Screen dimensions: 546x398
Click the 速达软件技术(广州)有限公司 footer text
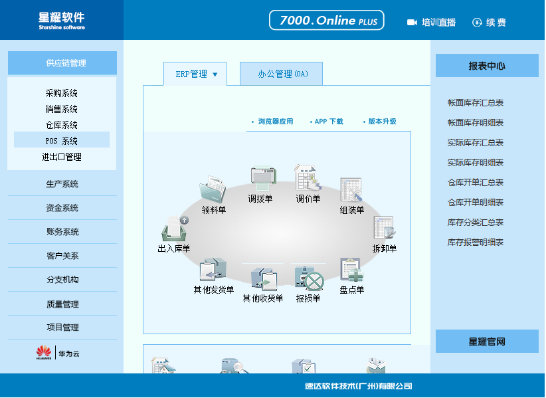tap(358, 386)
